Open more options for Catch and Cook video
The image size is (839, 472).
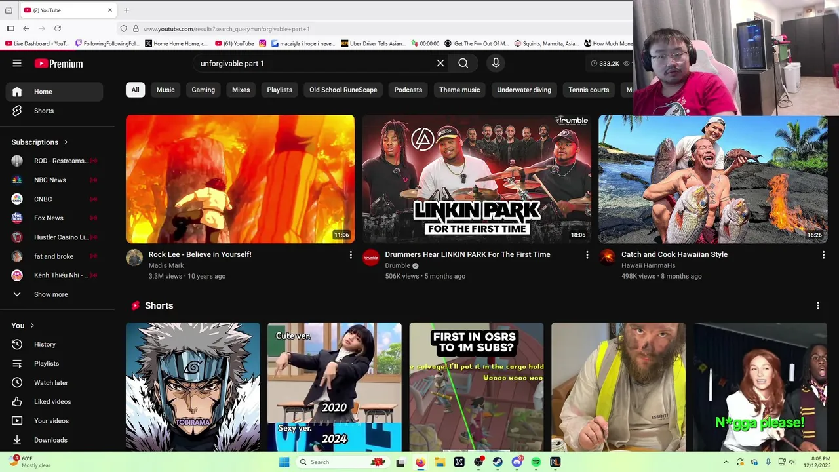823,255
